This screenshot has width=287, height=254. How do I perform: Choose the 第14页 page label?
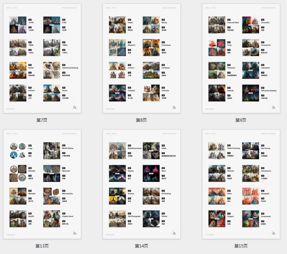[141, 246]
